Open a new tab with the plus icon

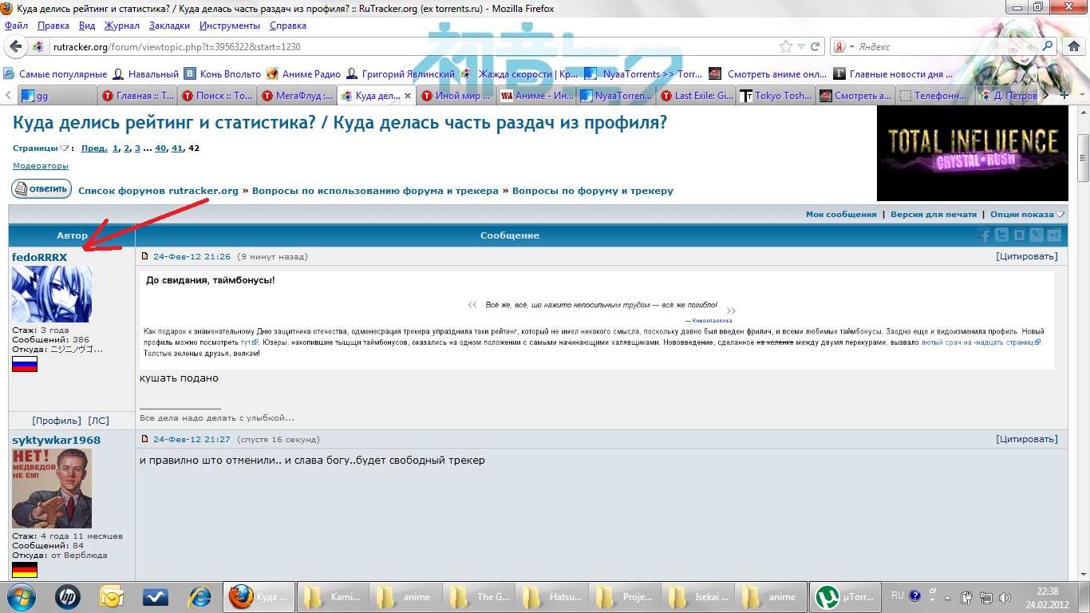tap(1064, 95)
